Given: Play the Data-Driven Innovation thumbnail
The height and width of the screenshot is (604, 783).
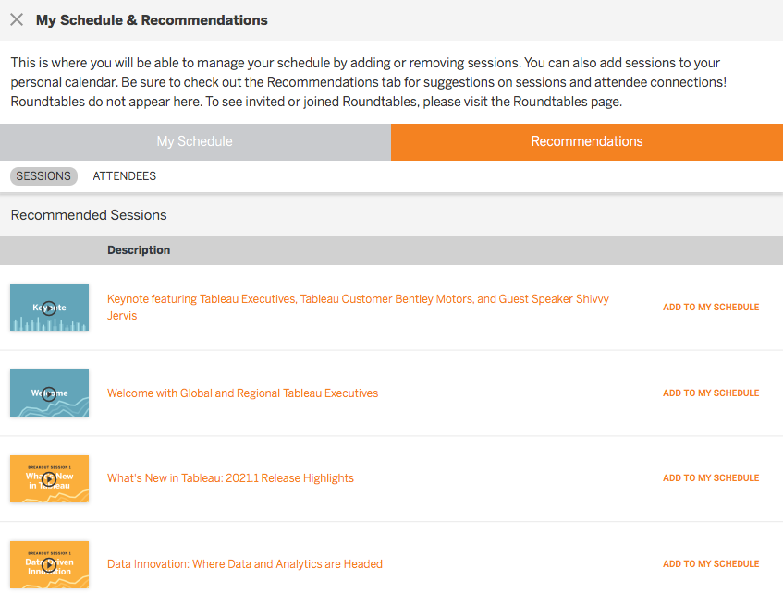Looking at the screenshot, I should (49, 564).
